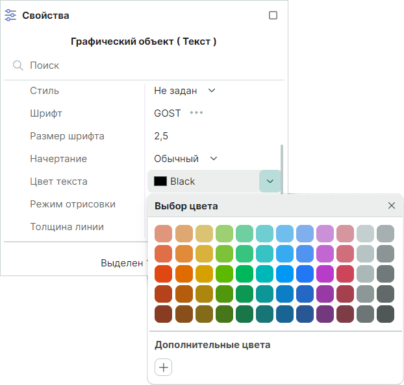Screen dimensions: 404x385
Task: Select the darkest gray swatch in palette
Action: click(x=385, y=314)
